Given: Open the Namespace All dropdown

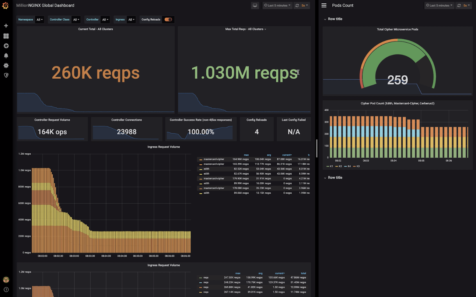Looking at the screenshot, I should click(39, 19).
